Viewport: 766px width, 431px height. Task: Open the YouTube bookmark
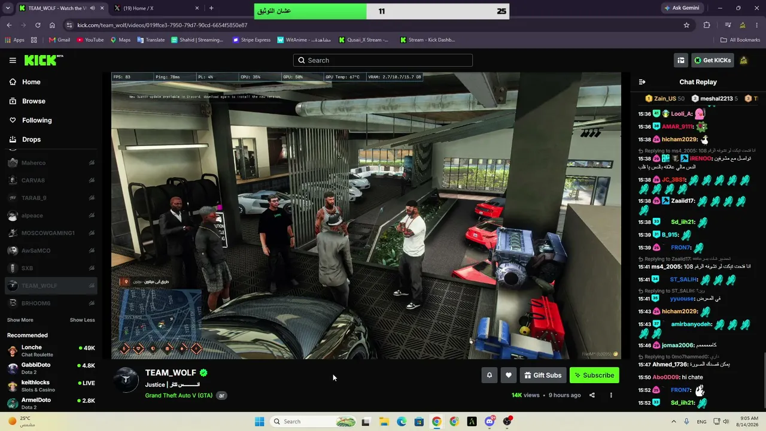(x=90, y=40)
